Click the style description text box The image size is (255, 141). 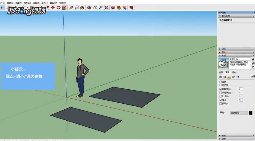point(240,65)
